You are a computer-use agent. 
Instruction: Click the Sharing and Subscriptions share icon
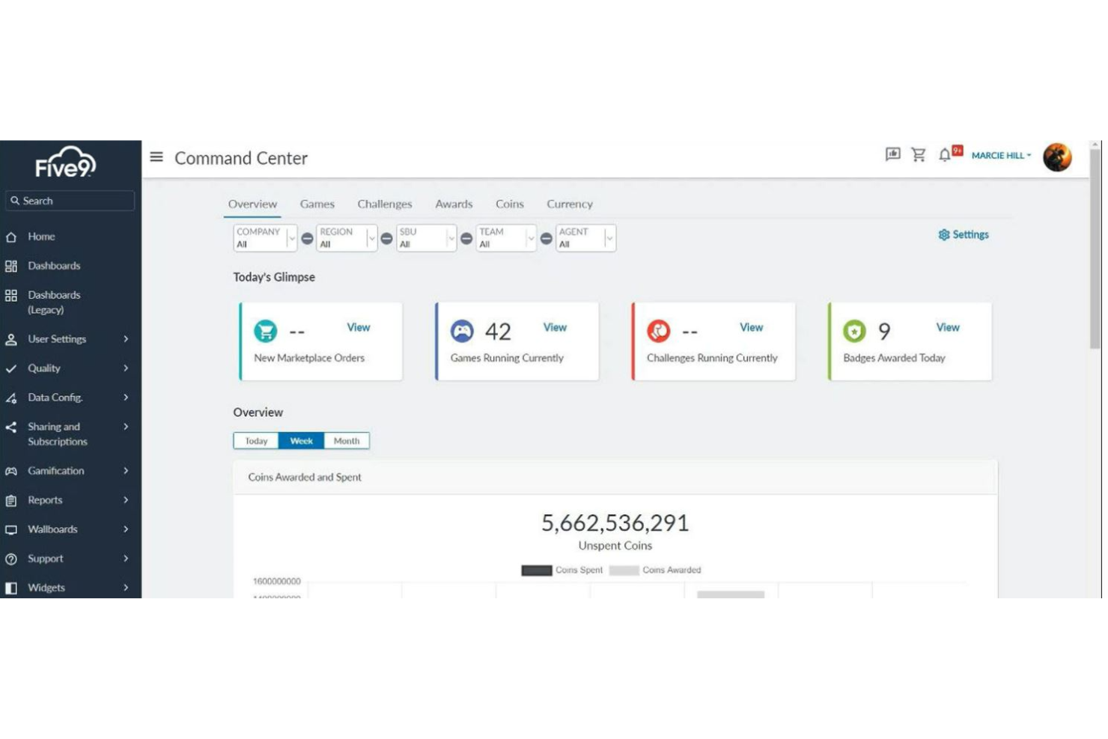(x=11, y=427)
